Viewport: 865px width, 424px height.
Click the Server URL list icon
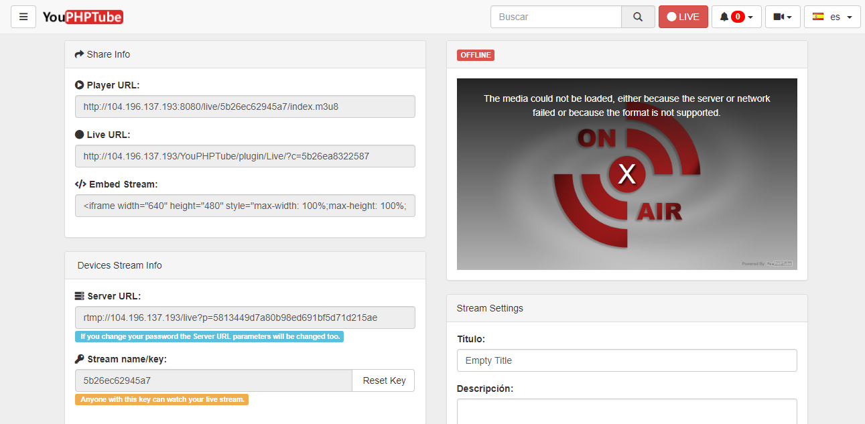[x=78, y=295]
